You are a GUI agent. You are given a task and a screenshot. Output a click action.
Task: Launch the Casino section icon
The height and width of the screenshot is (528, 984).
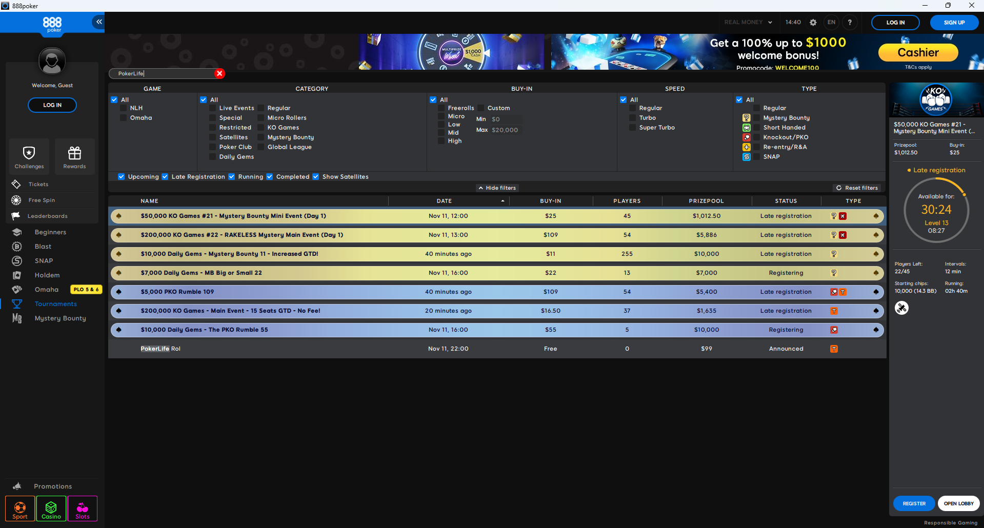tap(51, 508)
